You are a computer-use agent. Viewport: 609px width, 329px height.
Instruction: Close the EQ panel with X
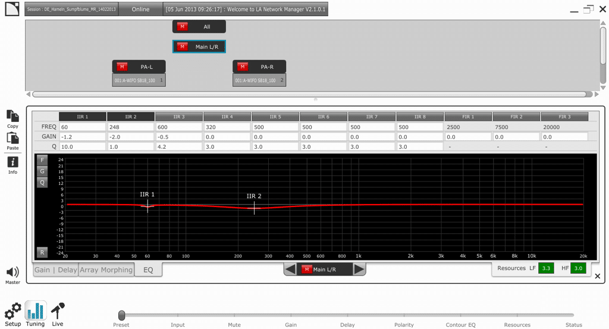pos(598,276)
